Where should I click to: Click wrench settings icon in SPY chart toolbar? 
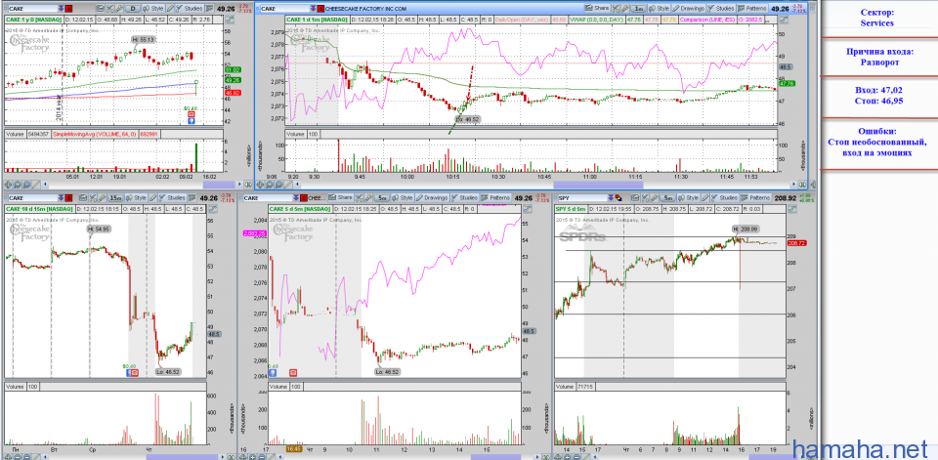654,198
